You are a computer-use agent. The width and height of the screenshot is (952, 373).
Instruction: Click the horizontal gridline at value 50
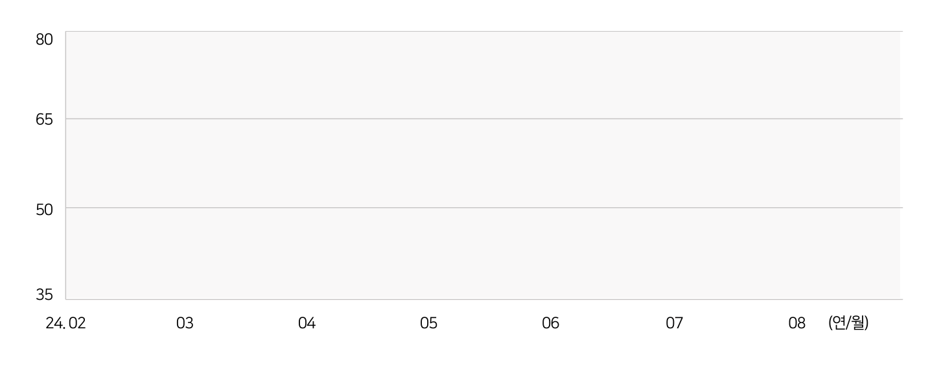pyautogui.click(x=483, y=207)
